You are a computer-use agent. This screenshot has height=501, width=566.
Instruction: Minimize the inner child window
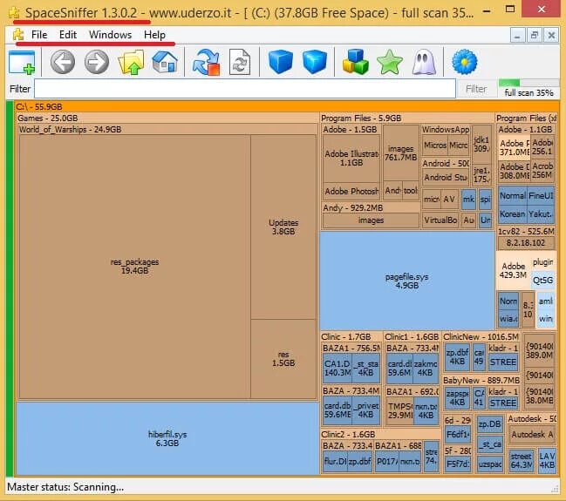pos(517,36)
